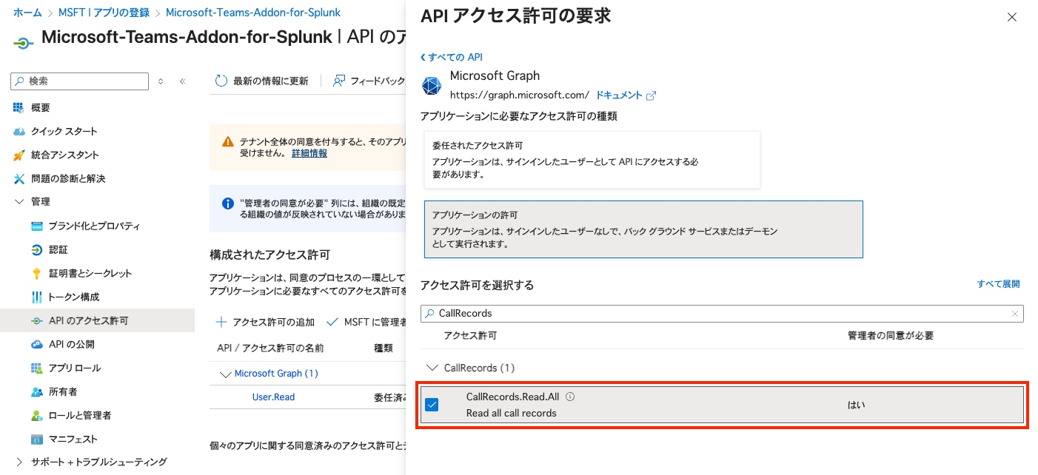Click the plus icon for アクセス許可の追加

point(221,322)
